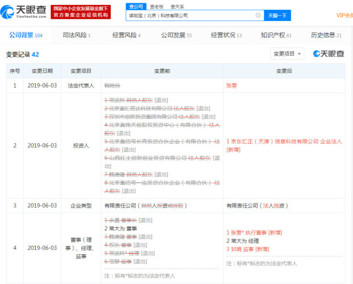Viewport: 353px width, 284px height.
Task: Open the 公司发展 55 tab
Action: pyautogui.click(x=176, y=35)
